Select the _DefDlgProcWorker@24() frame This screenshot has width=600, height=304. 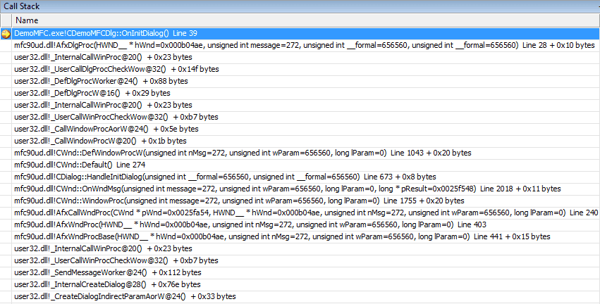coord(306,81)
